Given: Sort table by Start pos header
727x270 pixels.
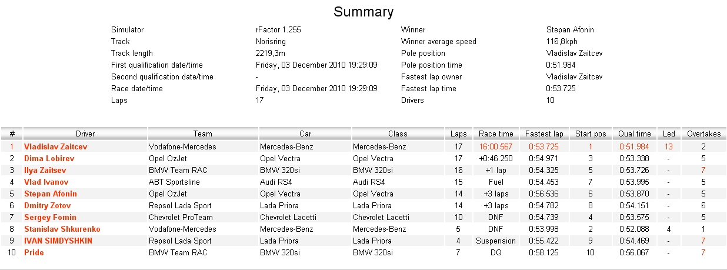Looking at the screenshot, I should click(591, 134).
